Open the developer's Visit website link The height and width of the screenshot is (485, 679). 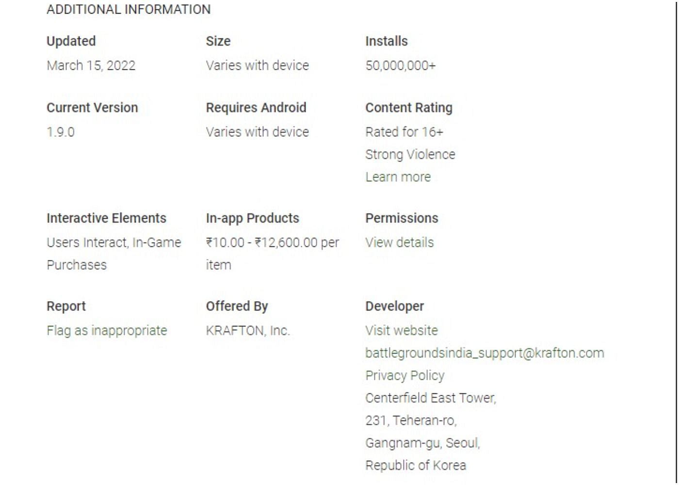click(401, 331)
